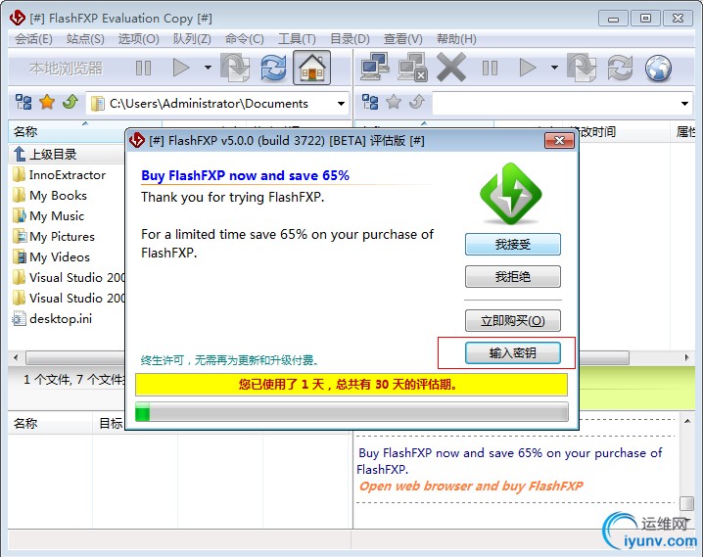Open the 命令(C) menu
Viewport: 703px width, 557px height.
(x=245, y=39)
